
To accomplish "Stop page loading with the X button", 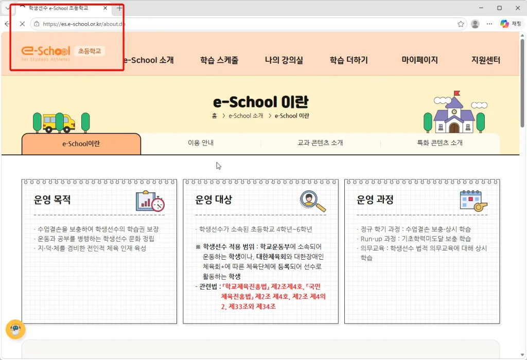I will point(22,24).
